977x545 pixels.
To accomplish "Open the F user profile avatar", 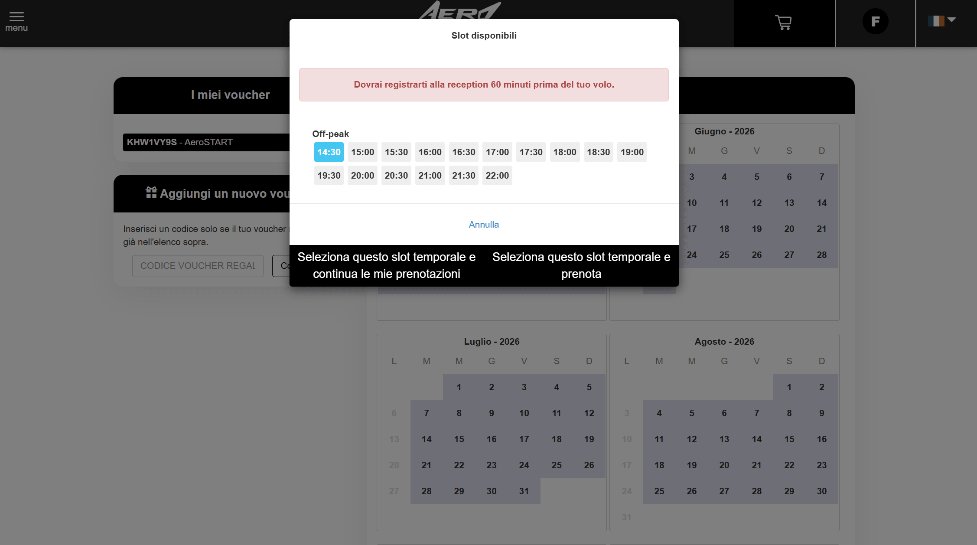I will click(875, 22).
